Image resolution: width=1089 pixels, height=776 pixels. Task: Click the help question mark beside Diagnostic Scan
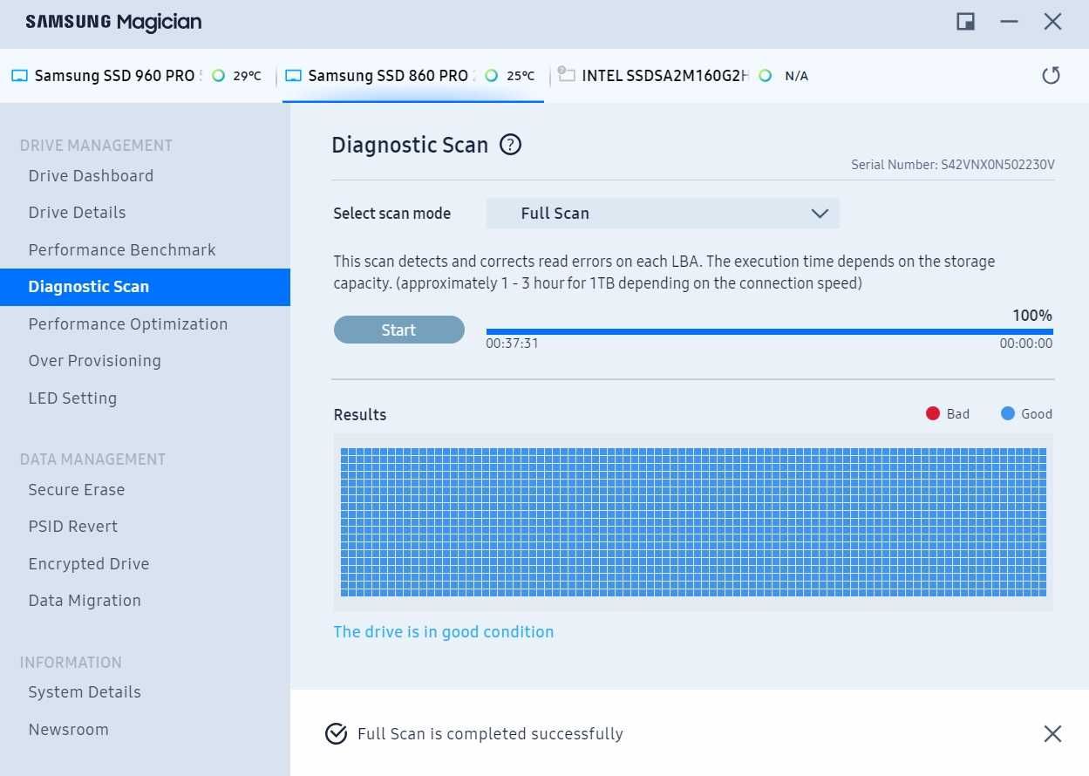(x=510, y=145)
